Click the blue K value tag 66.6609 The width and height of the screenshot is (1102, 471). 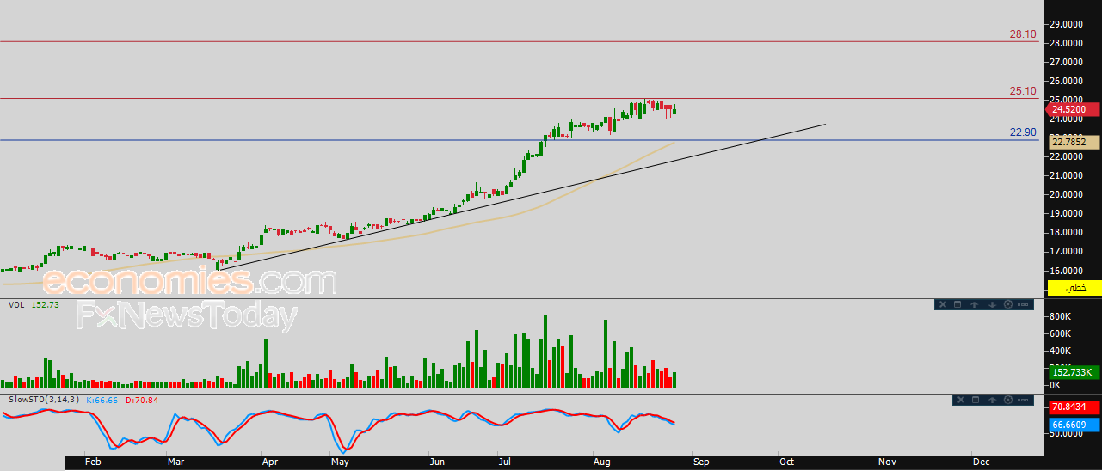[x=1074, y=425]
